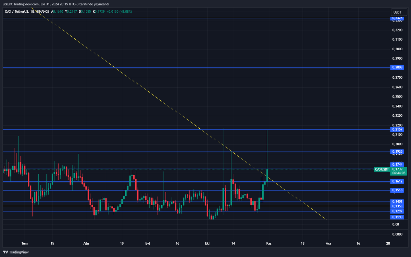Click the Ağu month label on time axis
Image resolution: width=411 pixels, height=257 pixels.
point(87,243)
